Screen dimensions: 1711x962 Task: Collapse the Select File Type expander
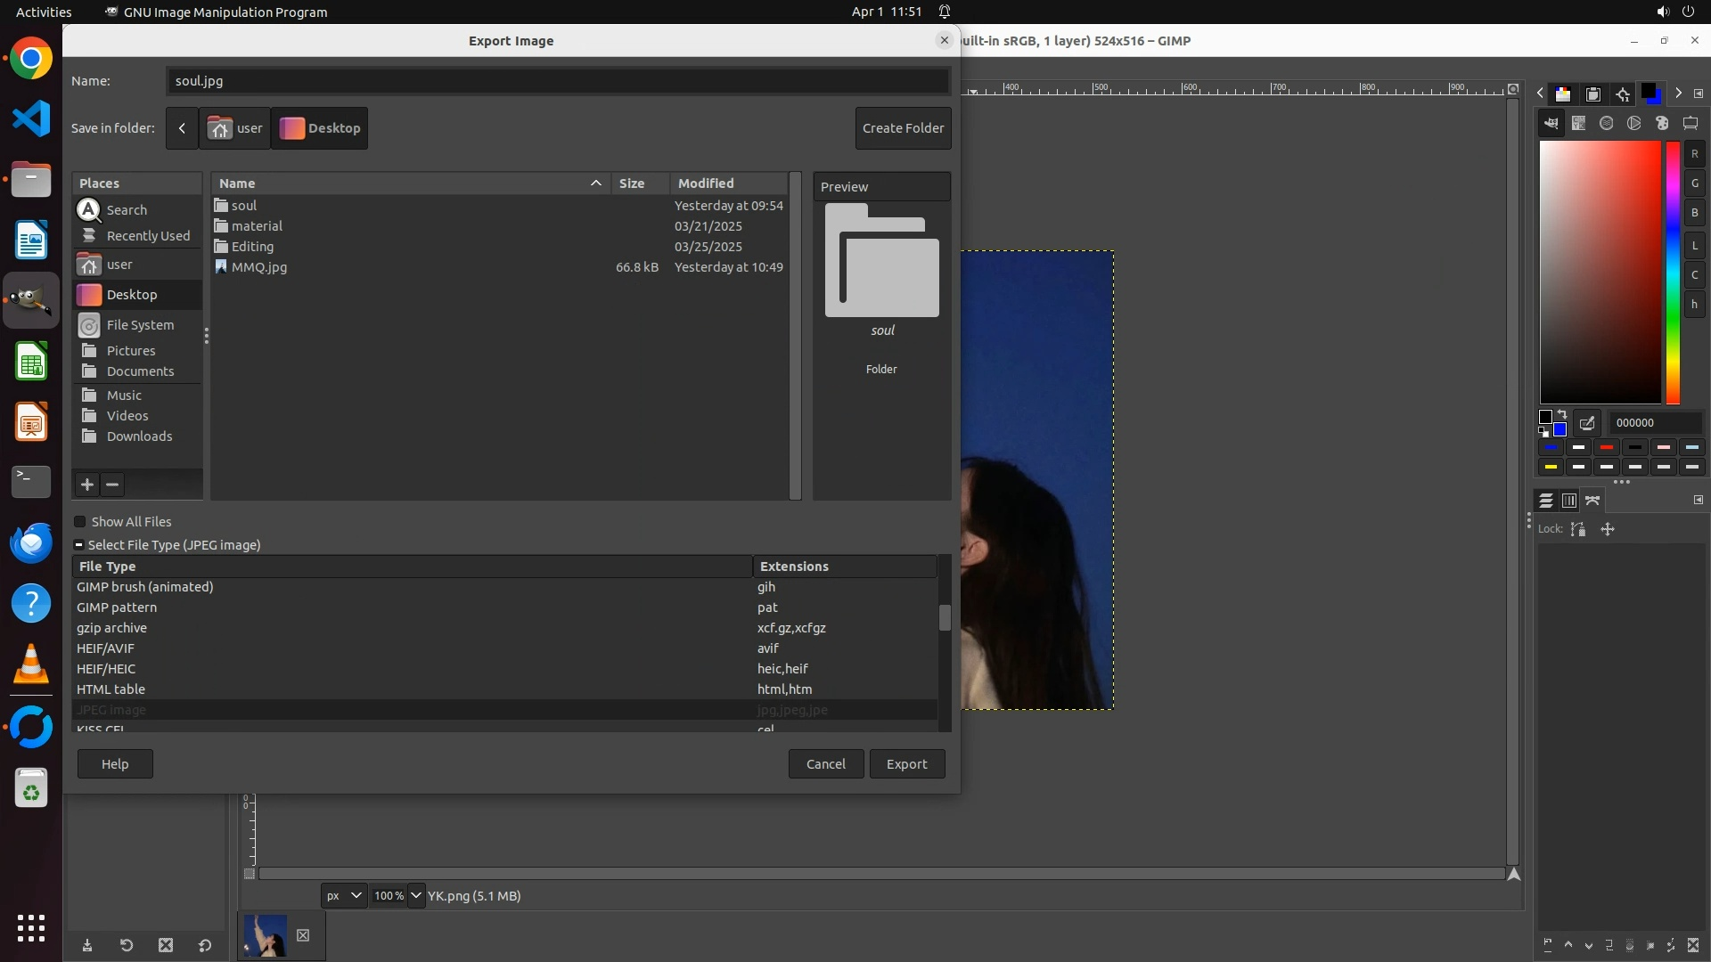coord(79,545)
